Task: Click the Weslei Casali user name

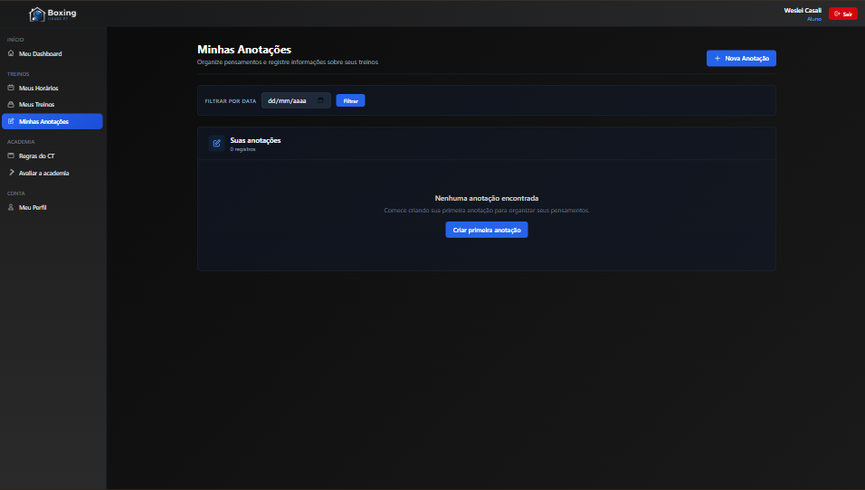Action: click(803, 11)
